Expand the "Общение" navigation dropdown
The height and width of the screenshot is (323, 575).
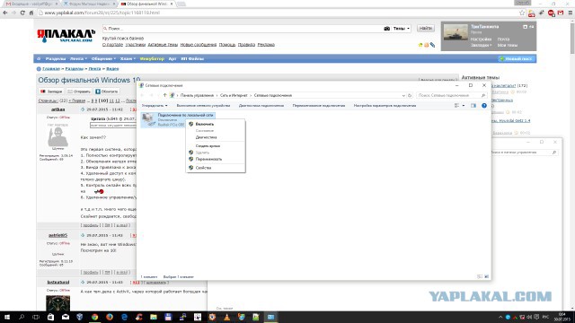tap(103, 58)
